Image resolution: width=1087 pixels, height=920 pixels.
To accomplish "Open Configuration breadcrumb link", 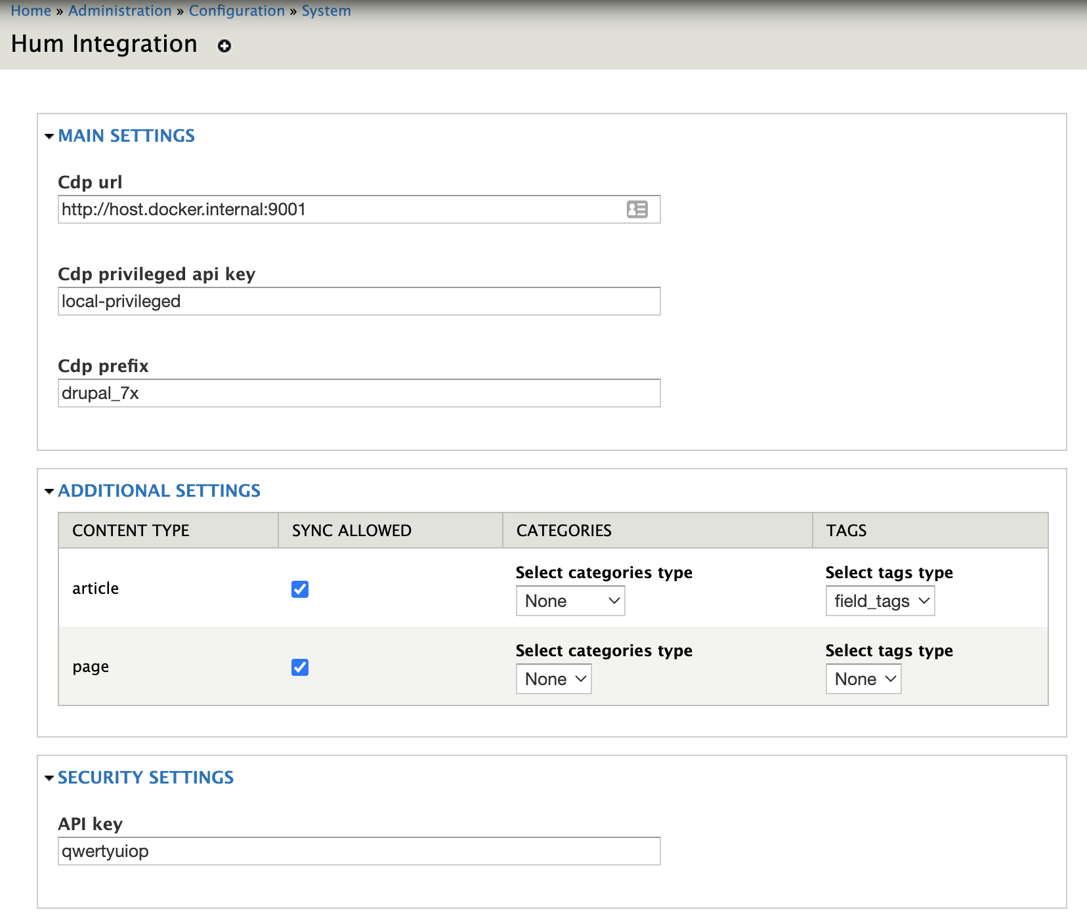I will [237, 10].
